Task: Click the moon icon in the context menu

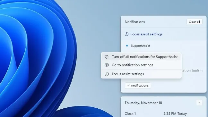Action: (x=107, y=74)
